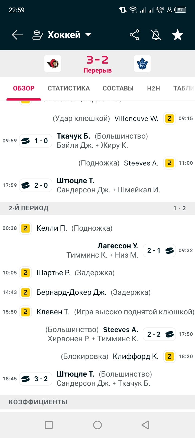Open player Лагессон У. goal entry
The image size is (195, 438).
(x=118, y=246)
